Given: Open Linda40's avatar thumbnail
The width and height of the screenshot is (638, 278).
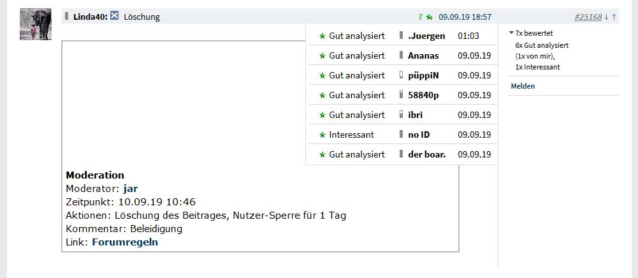Looking at the screenshot, I should click(36, 24).
